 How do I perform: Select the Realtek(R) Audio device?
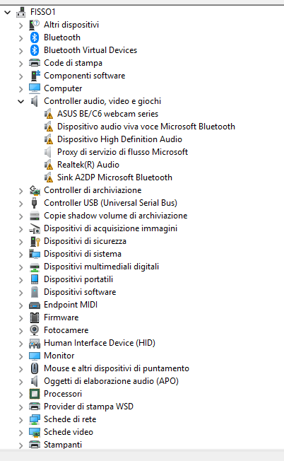tap(88, 165)
